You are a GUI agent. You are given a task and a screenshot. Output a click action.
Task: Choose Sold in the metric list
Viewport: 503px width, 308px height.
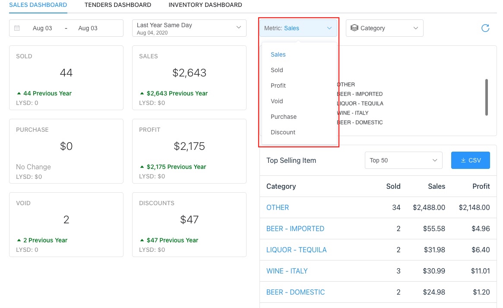point(277,70)
